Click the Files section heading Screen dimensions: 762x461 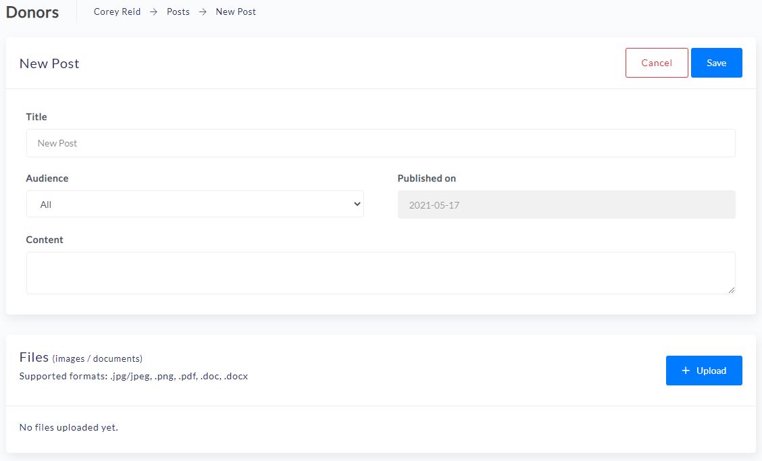[34, 357]
